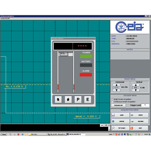The image size is (151, 151).
Task: Select Single Screen Acquisition radio option
Action: [112, 99]
